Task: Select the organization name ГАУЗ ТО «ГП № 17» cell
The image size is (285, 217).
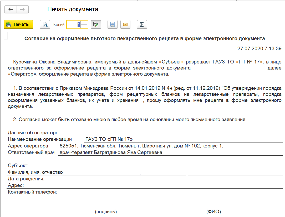Action: click(x=109, y=139)
